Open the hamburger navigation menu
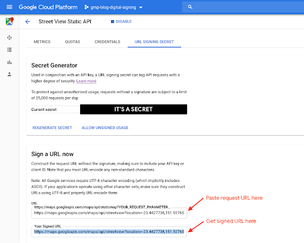 coord(9,7)
